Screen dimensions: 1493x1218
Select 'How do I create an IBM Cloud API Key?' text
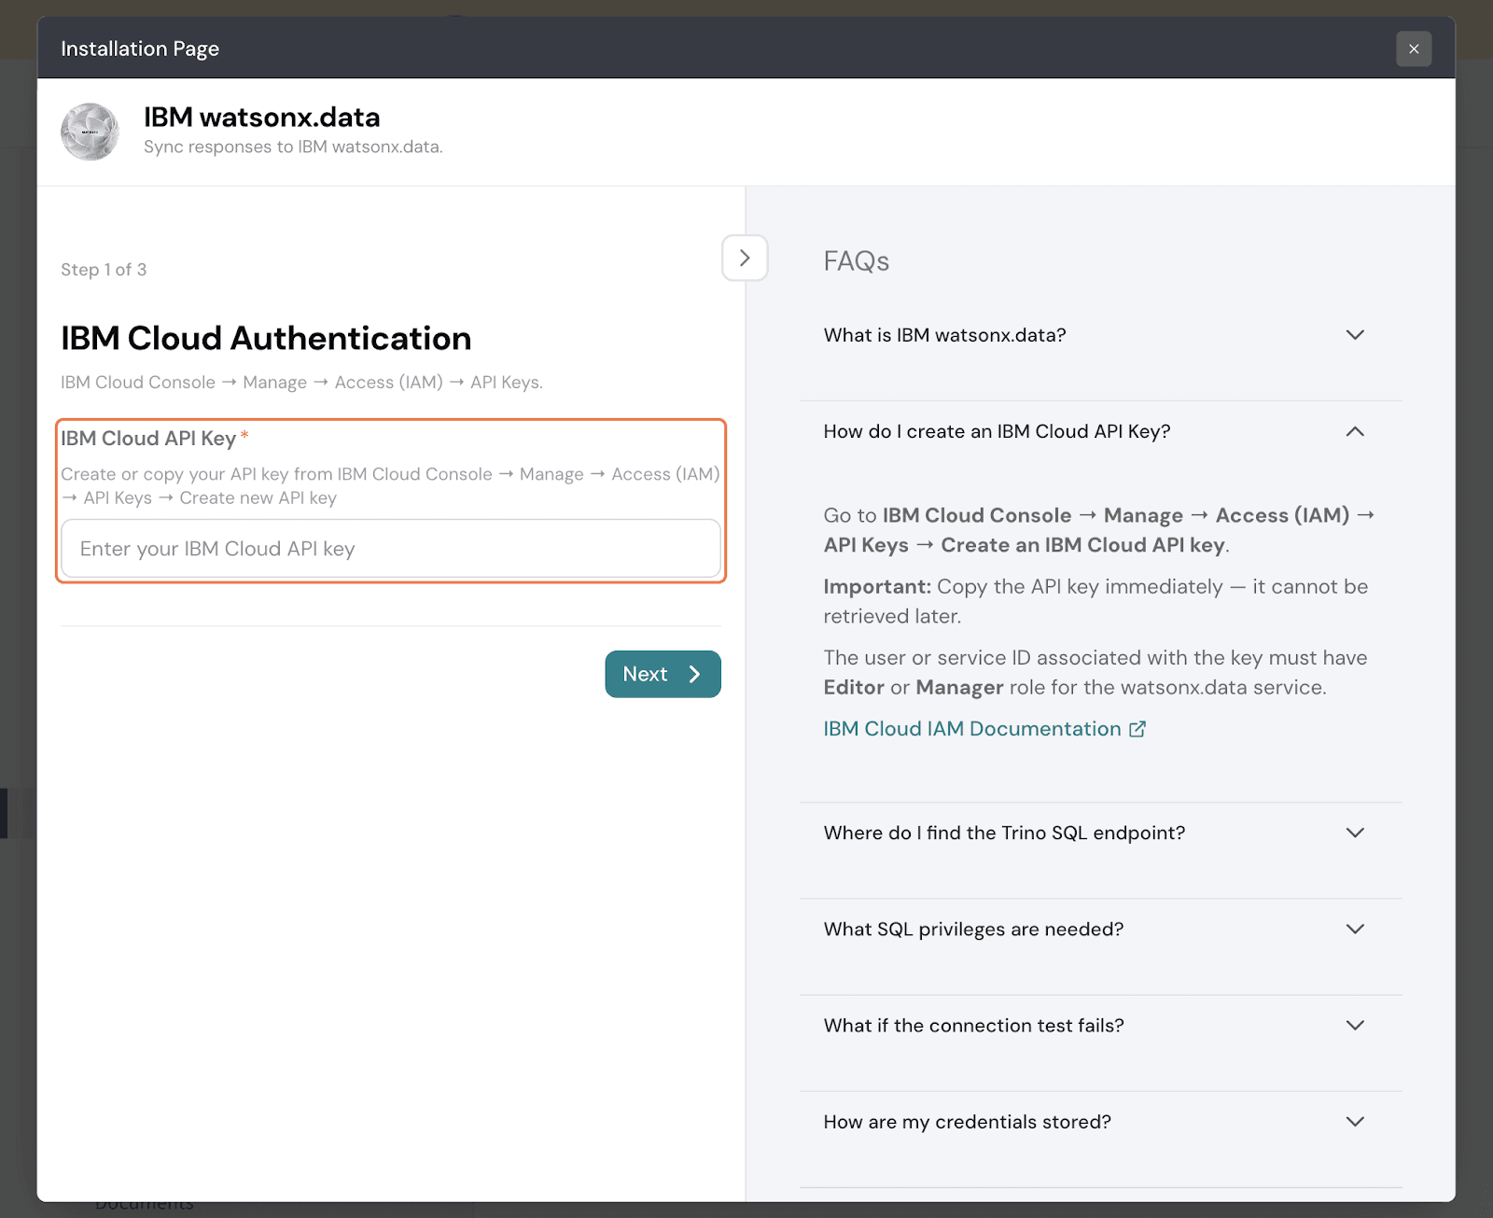997,431
